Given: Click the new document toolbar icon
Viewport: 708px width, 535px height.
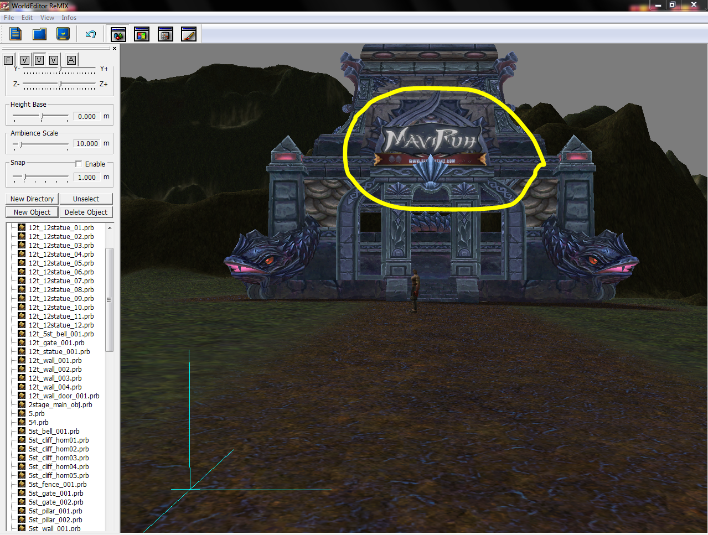Looking at the screenshot, I should coord(15,34).
